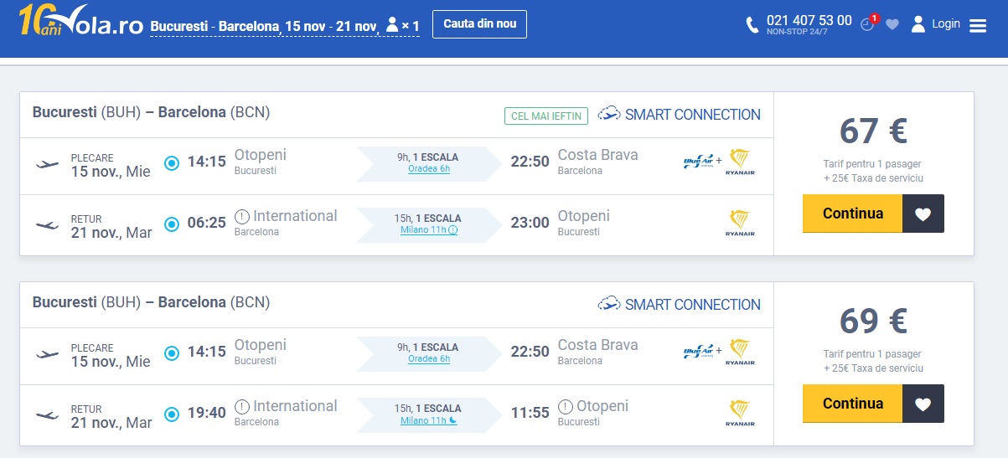
Task: Save the 69 € offer with heart button
Action: click(x=923, y=404)
